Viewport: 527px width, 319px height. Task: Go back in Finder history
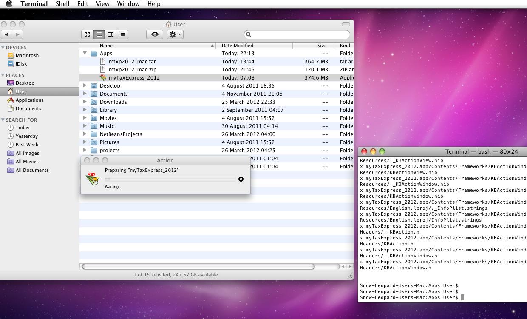(7, 34)
